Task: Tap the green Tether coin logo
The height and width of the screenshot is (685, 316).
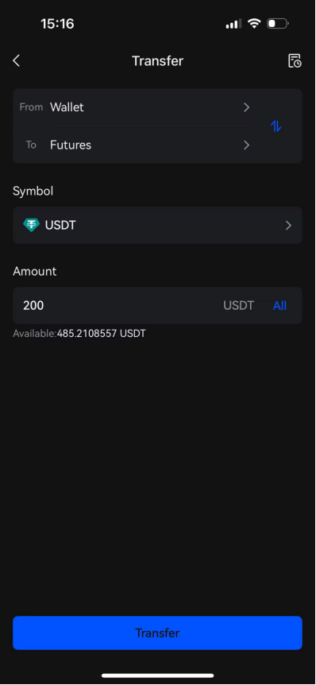Action: pyautogui.click(x=31, y=226)
